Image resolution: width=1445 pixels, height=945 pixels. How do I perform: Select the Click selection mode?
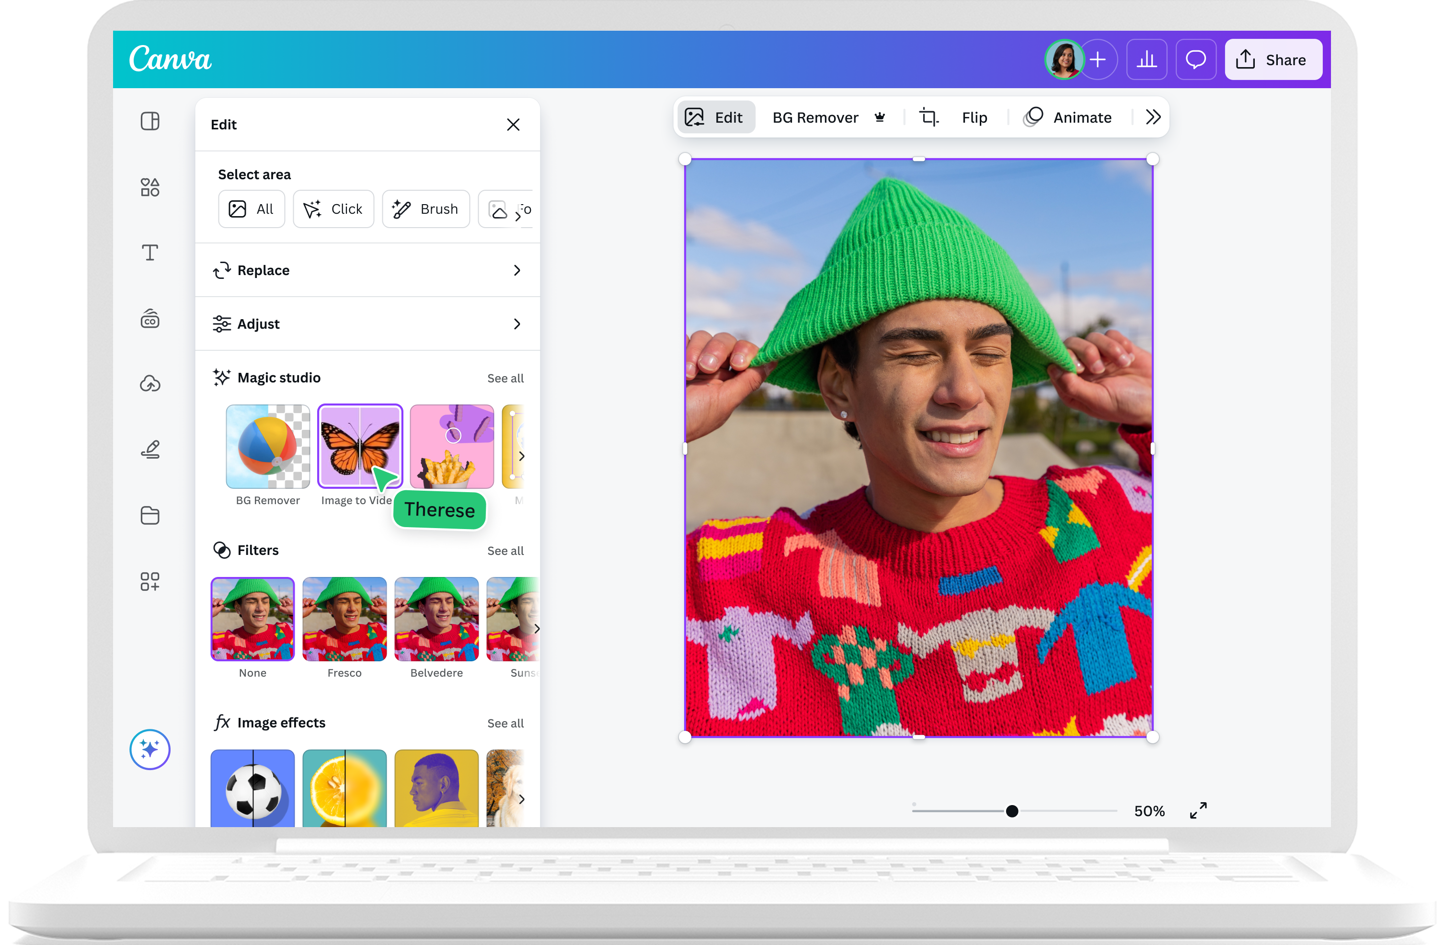[x=333, y=209]
